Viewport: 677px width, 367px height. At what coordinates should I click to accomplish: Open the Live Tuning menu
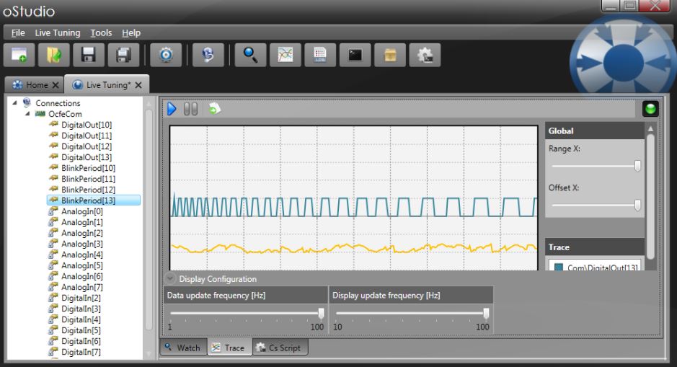pos(58,33)
